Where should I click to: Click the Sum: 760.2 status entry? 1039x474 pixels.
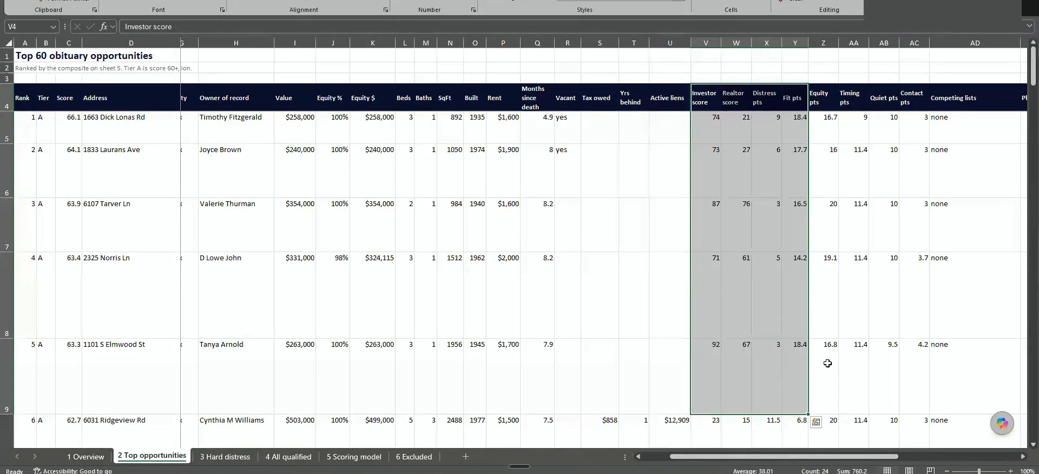coord(852,471)
